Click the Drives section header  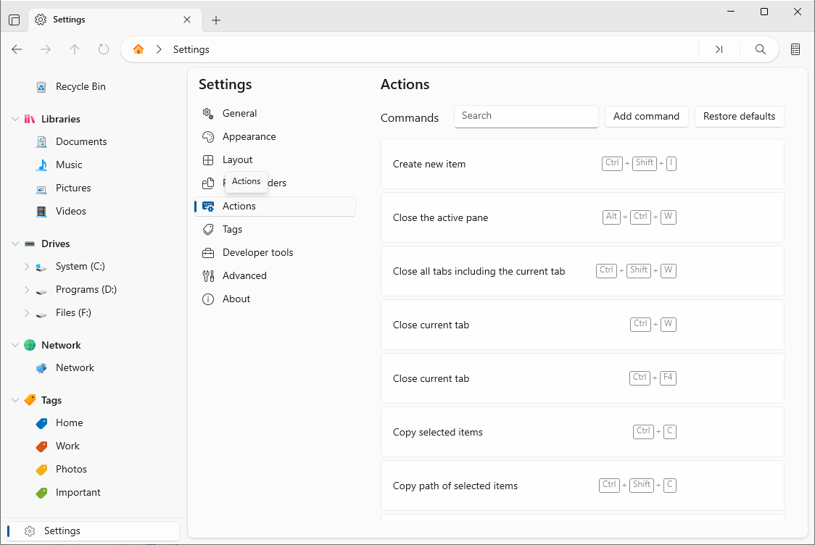[56, 244]
